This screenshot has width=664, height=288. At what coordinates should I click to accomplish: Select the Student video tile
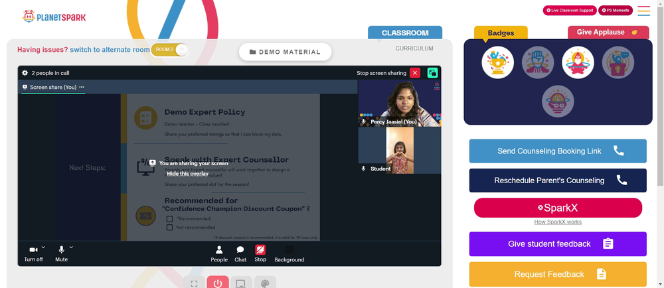coord(399,150)
